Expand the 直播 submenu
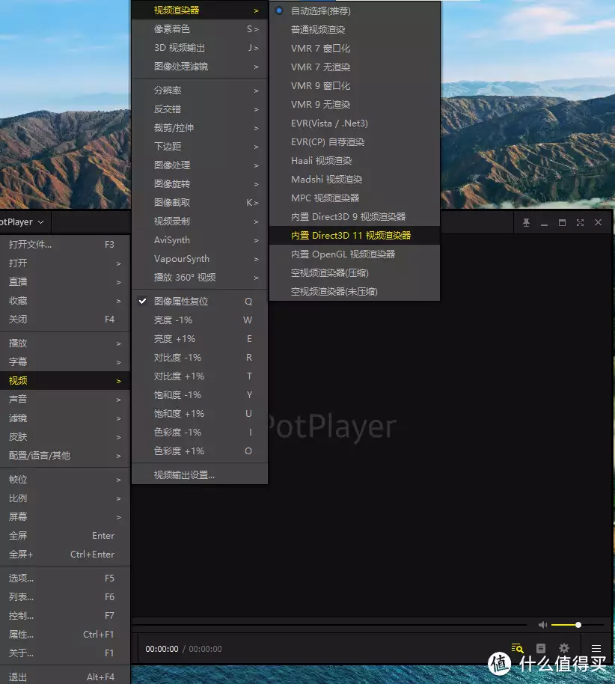Screen dimensions: 615x684 65,282
